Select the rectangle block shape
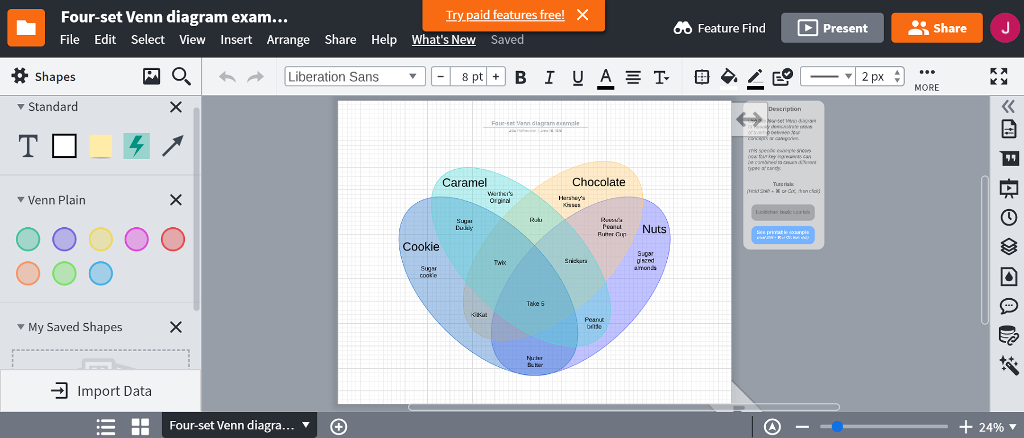Viewport: 1024px width, 438px height. [64, 146]
